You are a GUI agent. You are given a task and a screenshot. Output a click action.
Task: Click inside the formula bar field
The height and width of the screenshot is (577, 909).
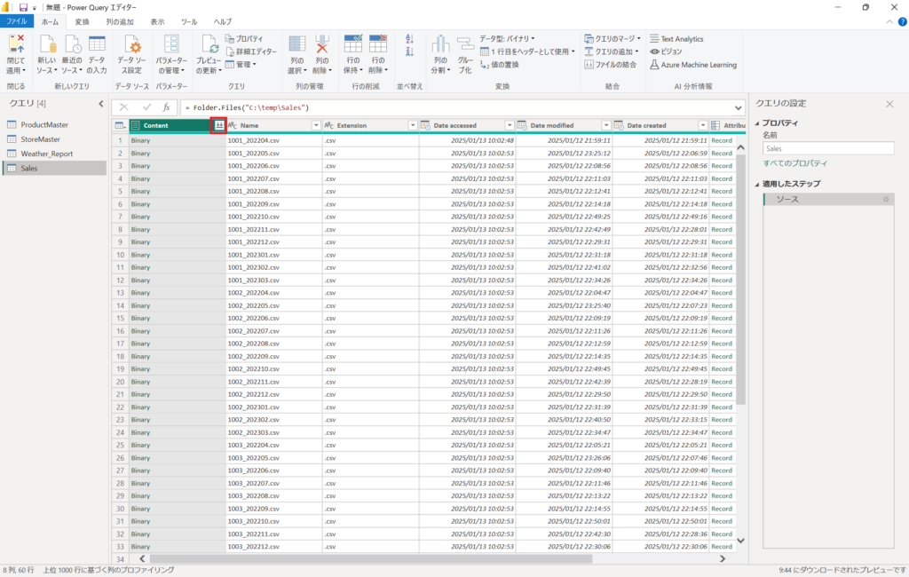(x=457, y=108)
